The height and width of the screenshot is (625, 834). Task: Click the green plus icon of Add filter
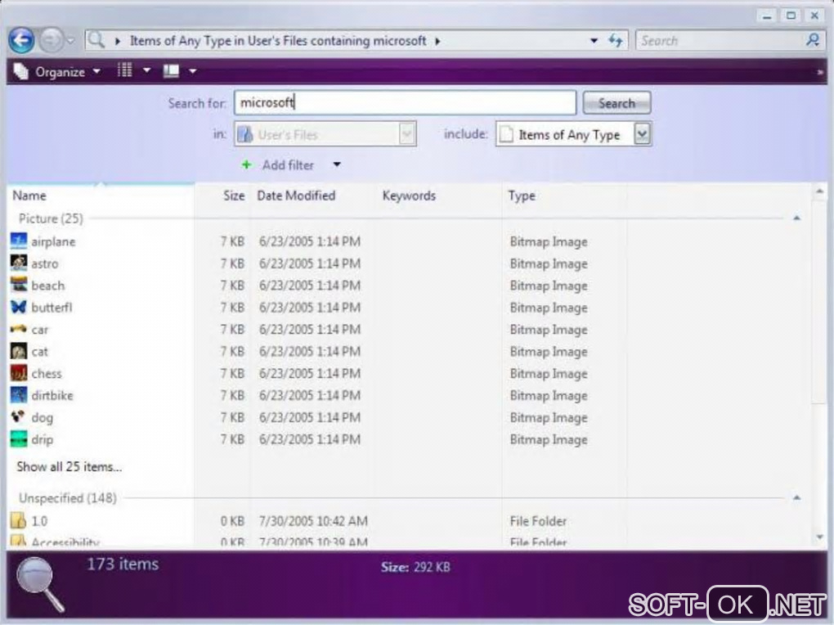246,164
